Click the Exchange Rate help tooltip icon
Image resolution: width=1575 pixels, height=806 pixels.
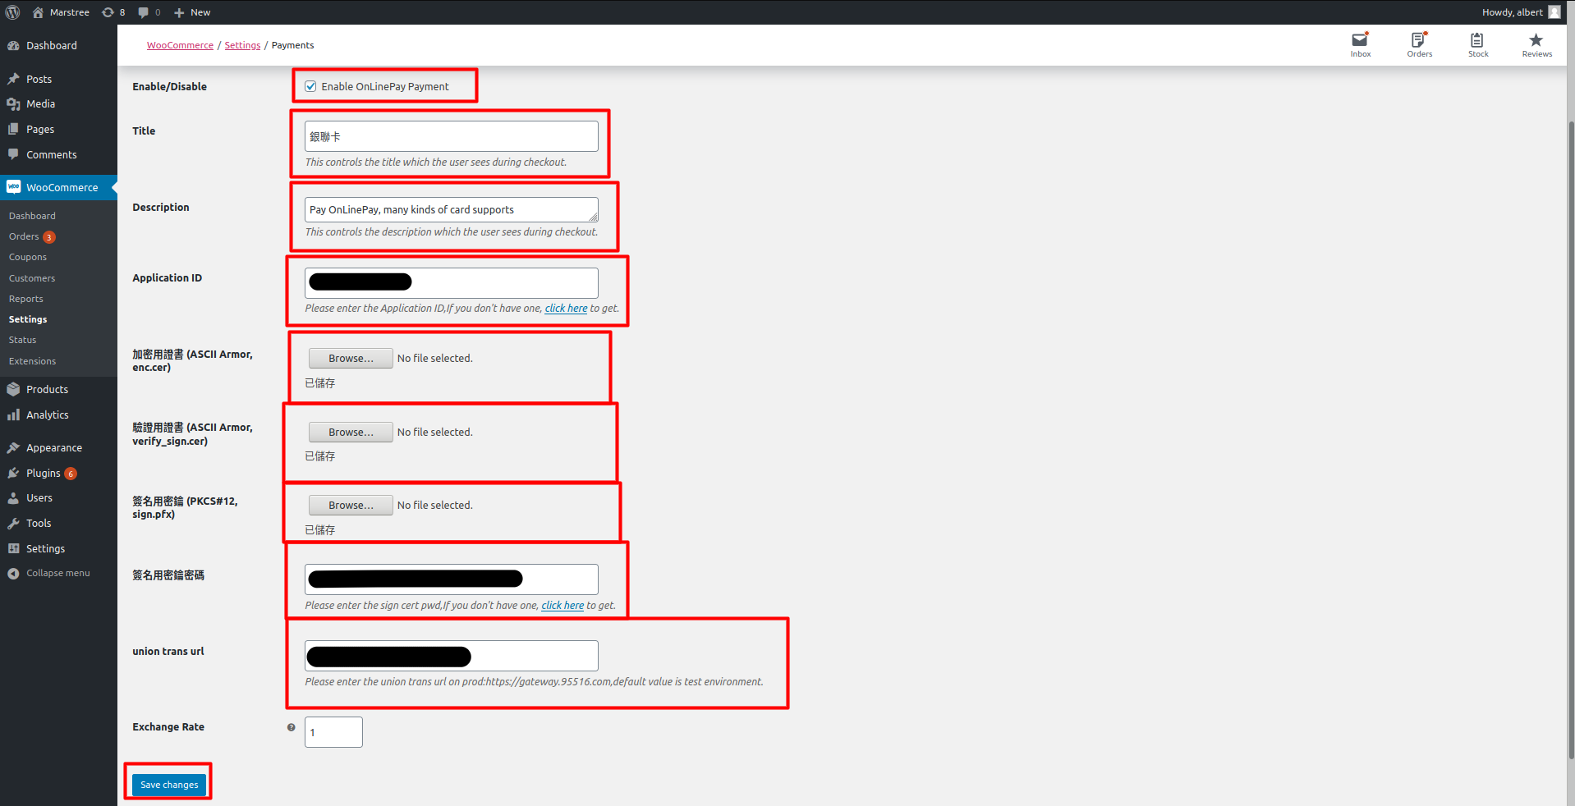(x=291, y=727)
